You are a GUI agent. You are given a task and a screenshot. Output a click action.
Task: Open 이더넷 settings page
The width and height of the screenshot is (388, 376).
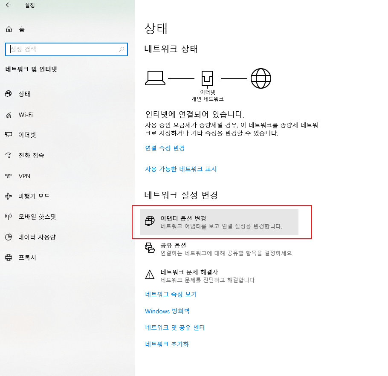[x=27, y=135]
